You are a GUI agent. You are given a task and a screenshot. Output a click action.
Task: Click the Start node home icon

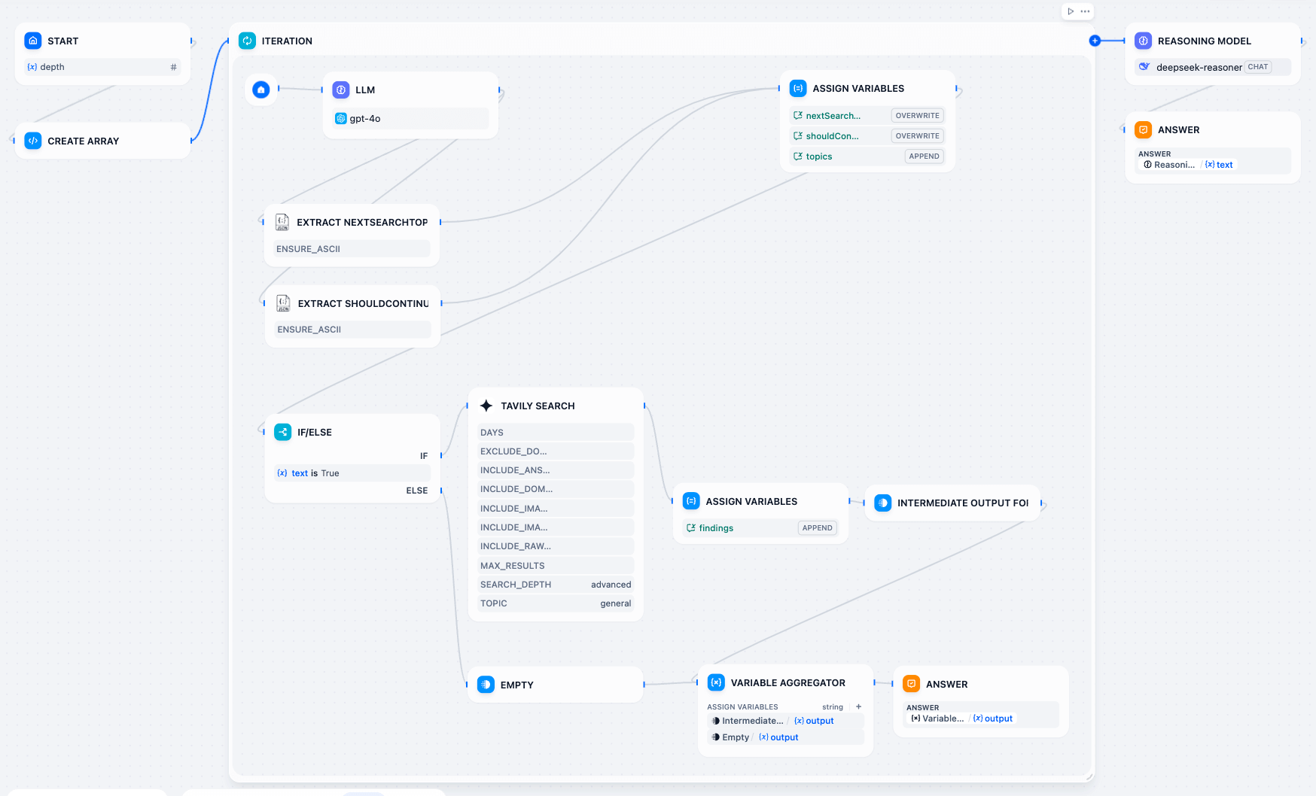tap(33, 41)
